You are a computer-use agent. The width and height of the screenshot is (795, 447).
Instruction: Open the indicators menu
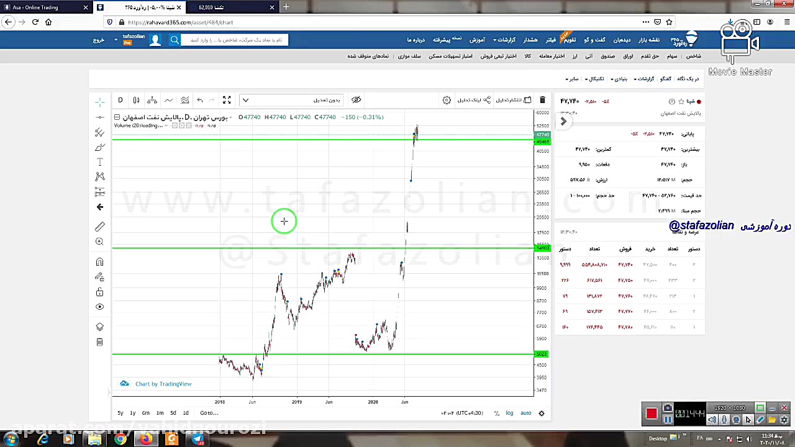pos(168,100)
